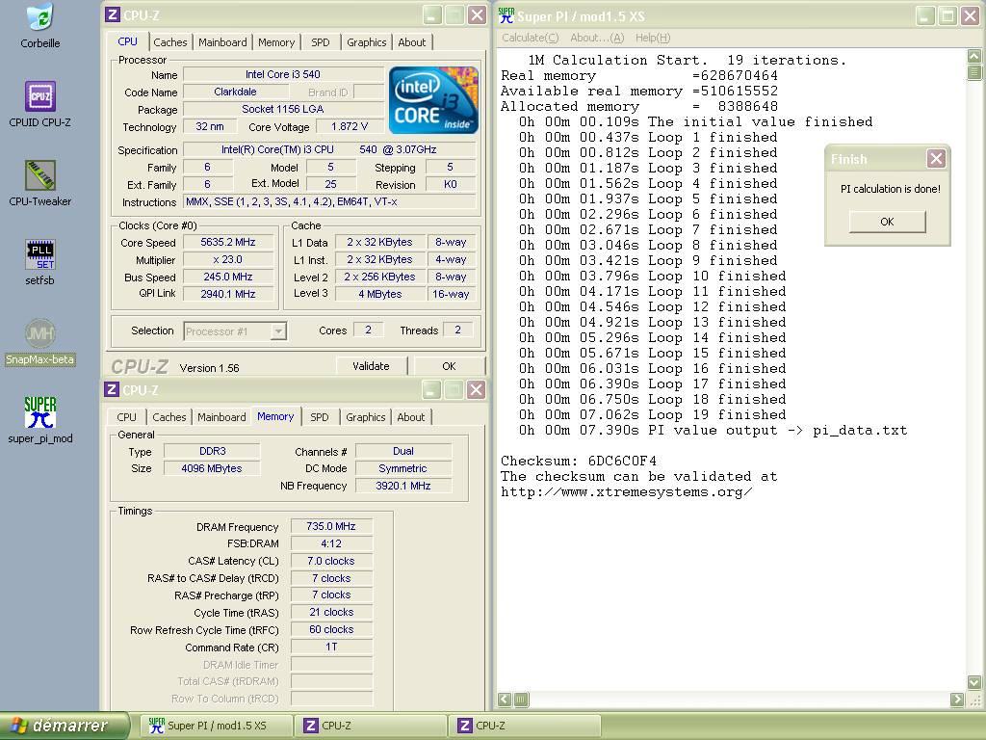Viewport: 986px width, 740px height.
Task: Activate second CPU-Z taskbar button
Action: pos(527,726)
